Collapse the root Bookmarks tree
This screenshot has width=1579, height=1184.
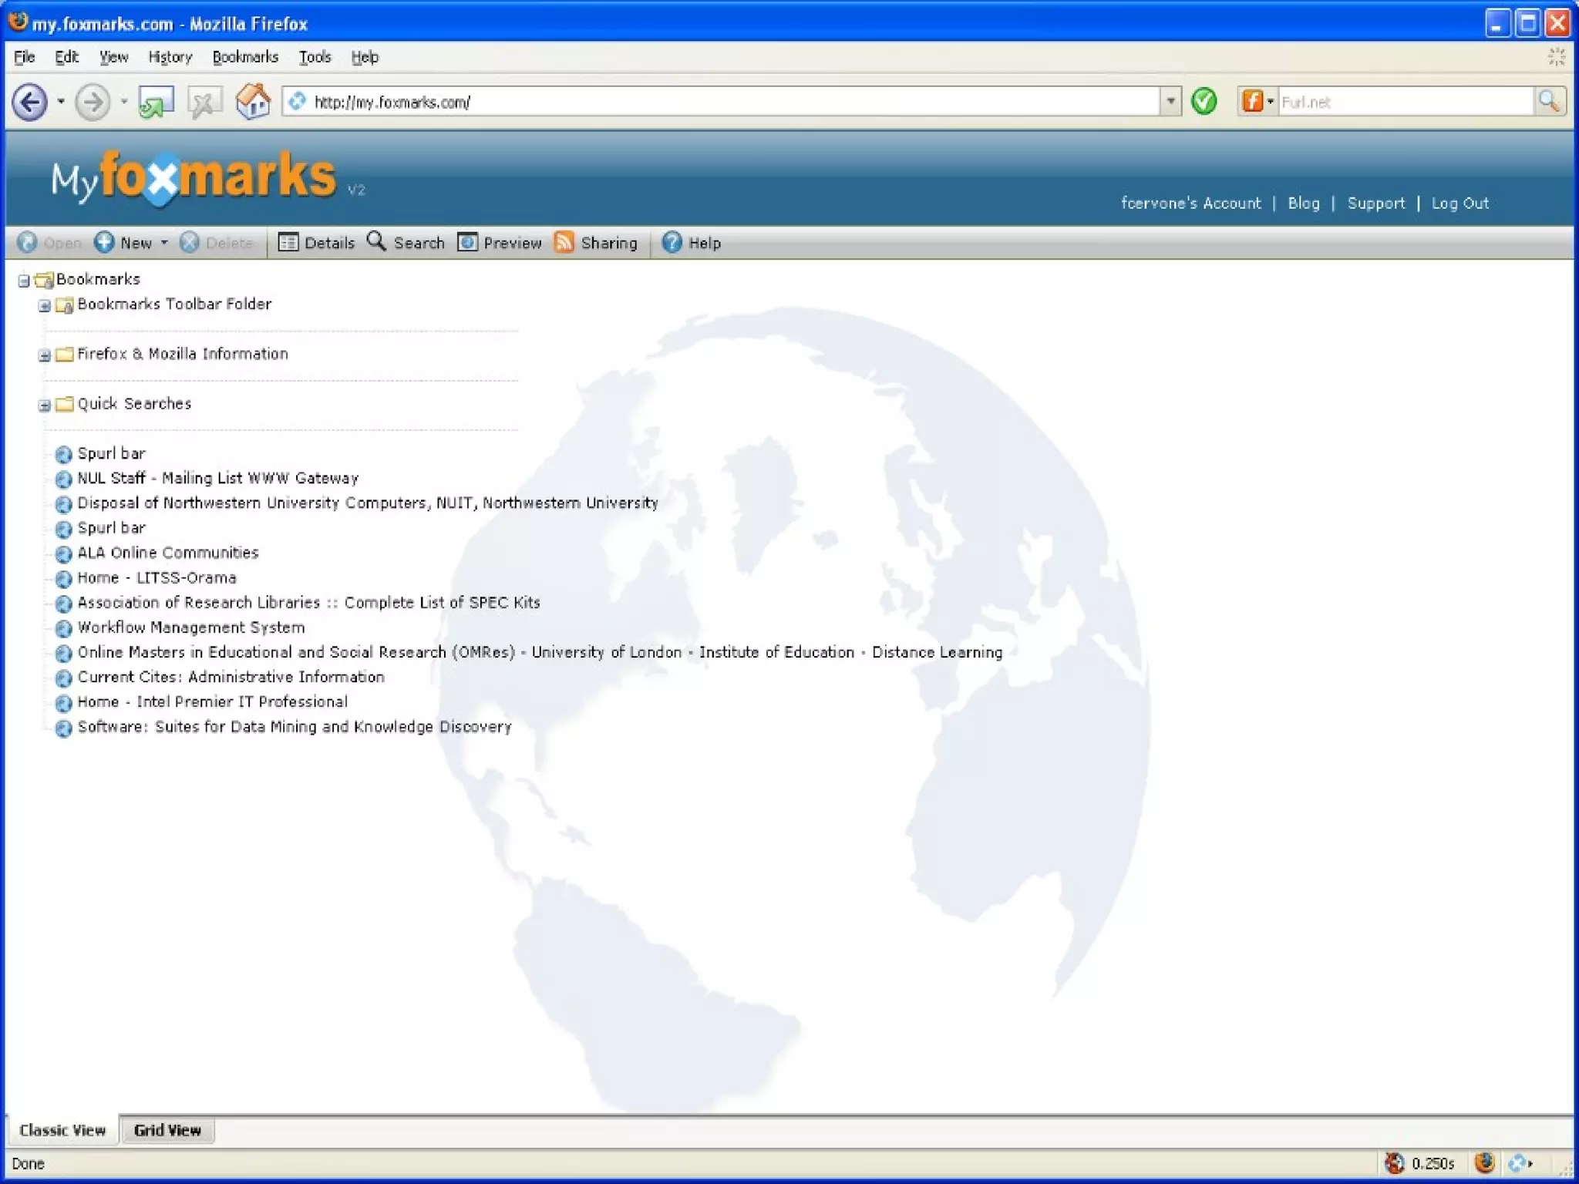(24, 281)
